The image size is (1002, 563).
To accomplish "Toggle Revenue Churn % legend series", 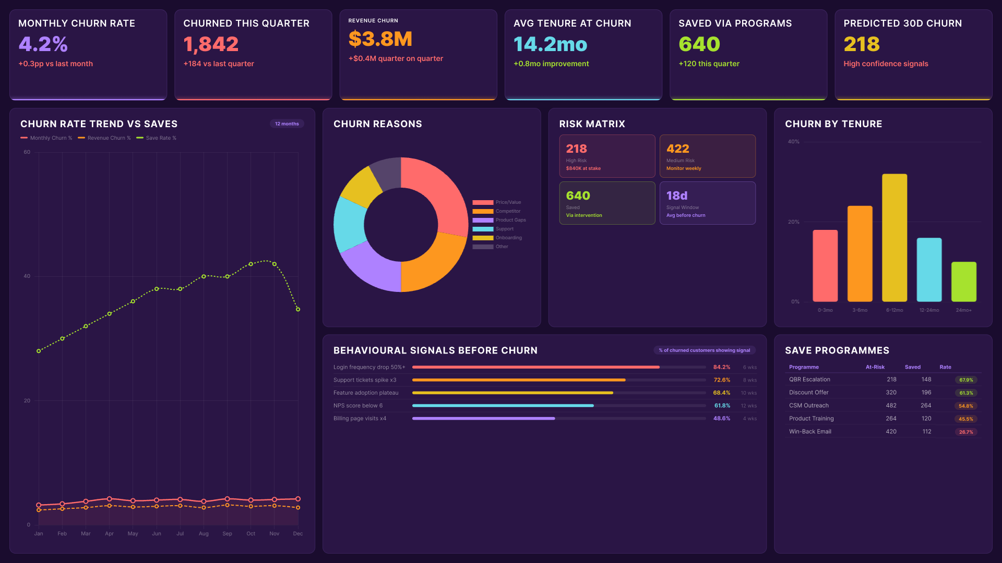I will pos(104,138).
